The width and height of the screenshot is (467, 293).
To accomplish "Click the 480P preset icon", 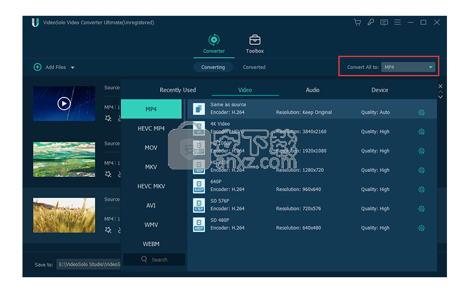I will (199, 225).
